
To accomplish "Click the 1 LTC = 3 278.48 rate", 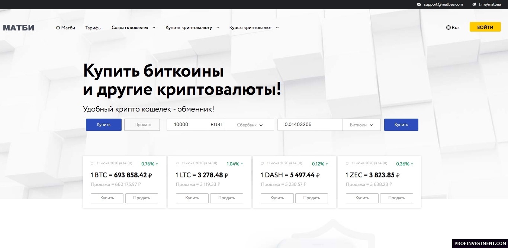I will [202, 175].
